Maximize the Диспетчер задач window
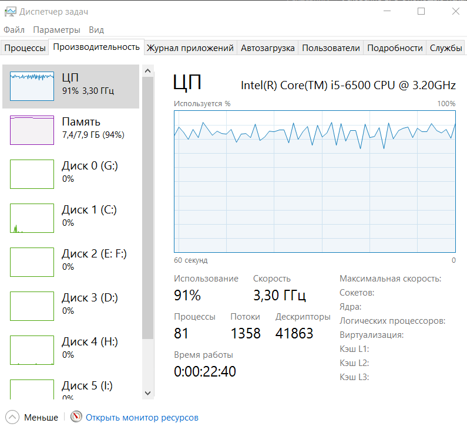467x427 pixels. [x=421, y=11]
